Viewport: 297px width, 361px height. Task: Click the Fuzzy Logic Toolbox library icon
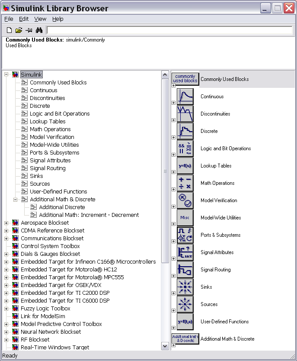click(x=15, y=308)
